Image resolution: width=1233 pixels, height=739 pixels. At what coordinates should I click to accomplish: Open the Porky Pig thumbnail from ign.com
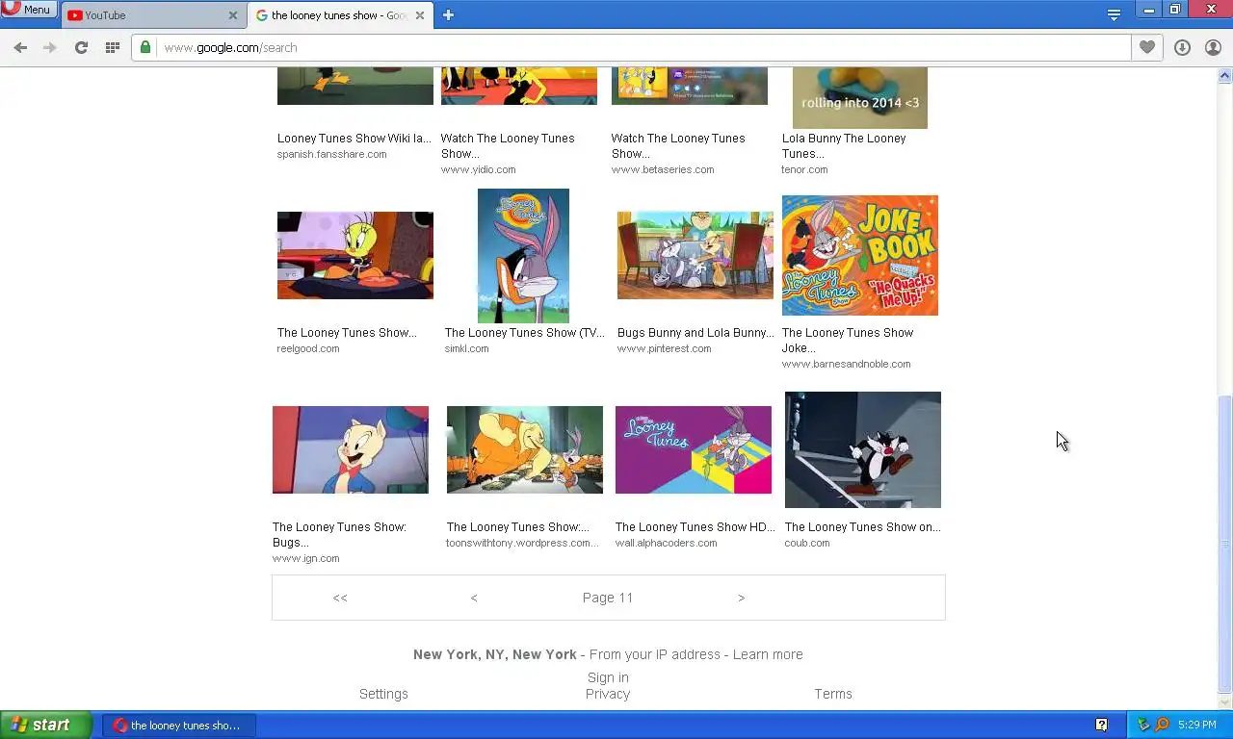click(350, 449)
